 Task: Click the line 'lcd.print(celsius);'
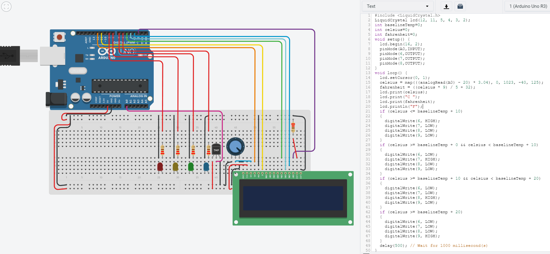click(x=403, y=92)
